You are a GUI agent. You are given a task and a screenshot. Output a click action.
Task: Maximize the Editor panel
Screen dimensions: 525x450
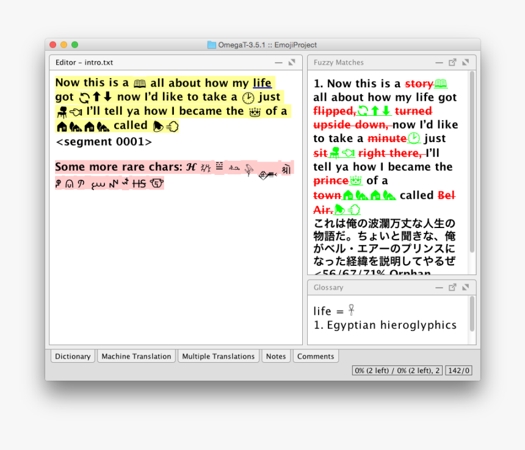click(292, 62)
